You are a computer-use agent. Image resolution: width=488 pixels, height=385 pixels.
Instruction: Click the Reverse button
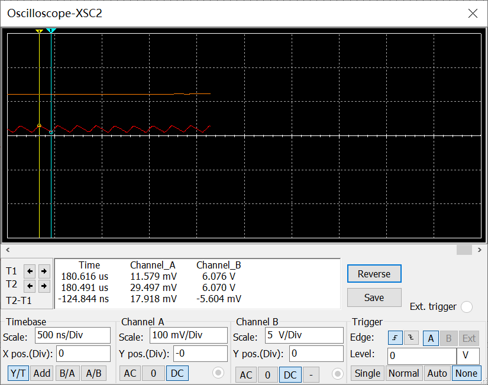click(x=374, y=274)
